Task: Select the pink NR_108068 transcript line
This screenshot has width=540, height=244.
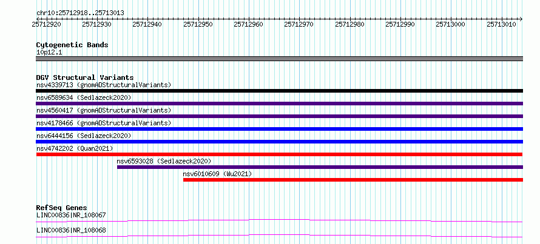Action: coord(279,236)
